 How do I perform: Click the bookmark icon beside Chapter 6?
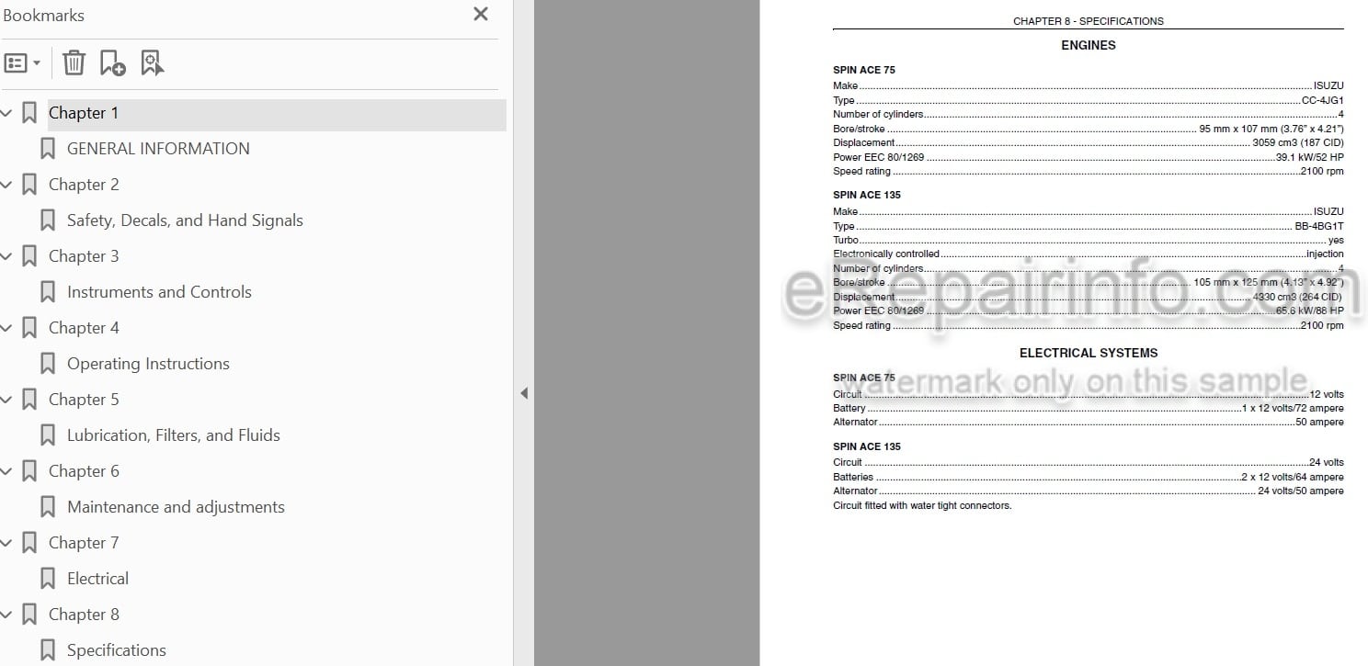point(29,471)
